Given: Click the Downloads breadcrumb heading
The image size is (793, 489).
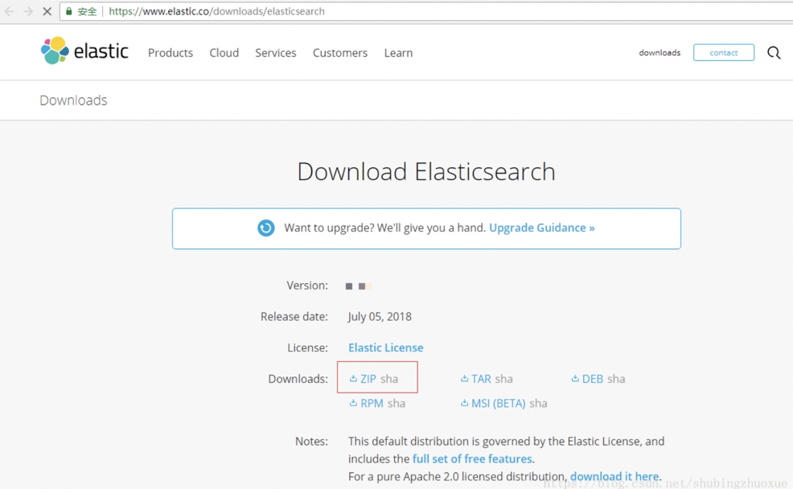Looking at the screenshot, I should point(73,100).
